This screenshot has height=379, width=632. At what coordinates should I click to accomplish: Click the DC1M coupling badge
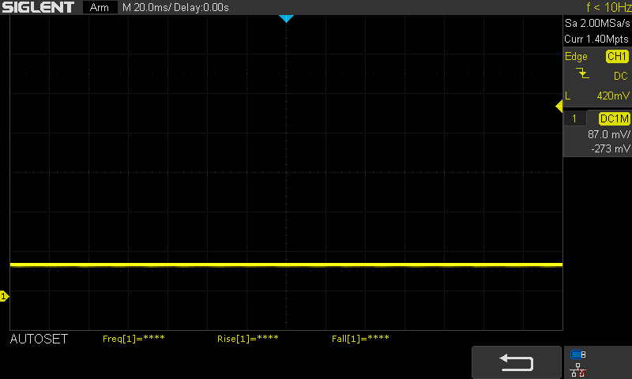pyautogui.click(x=614, y=118)
